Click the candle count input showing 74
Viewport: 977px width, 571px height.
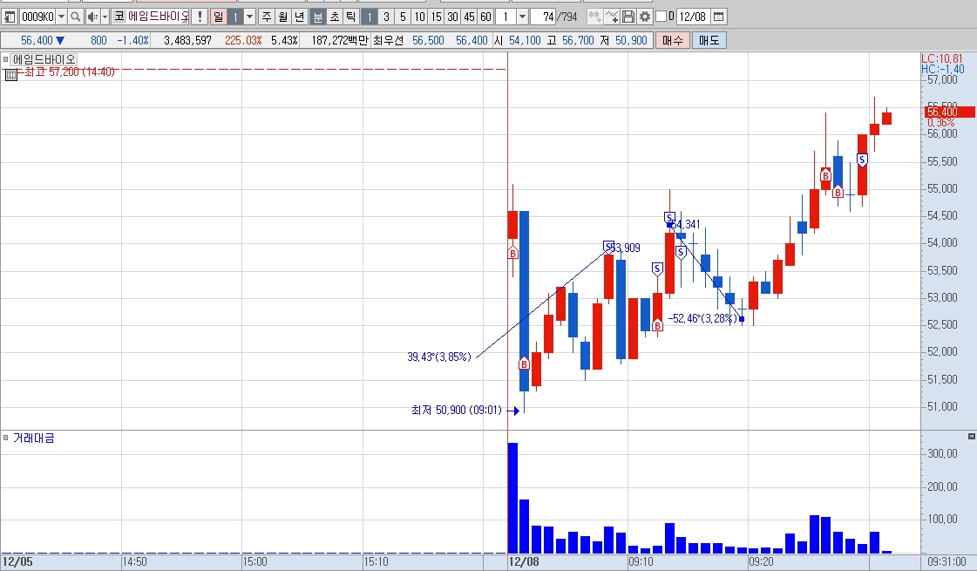pos(543,17)
